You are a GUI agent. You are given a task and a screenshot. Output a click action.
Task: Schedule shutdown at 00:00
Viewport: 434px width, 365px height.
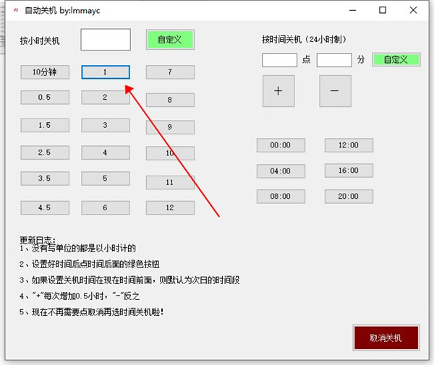point(281,145)
